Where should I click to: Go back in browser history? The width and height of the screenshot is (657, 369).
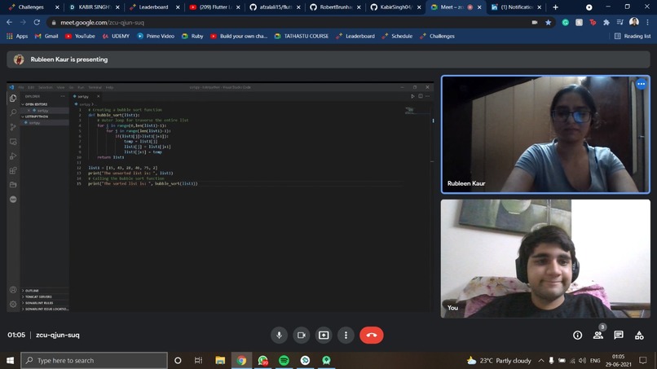pyautogui.click(x=9, y=22)
